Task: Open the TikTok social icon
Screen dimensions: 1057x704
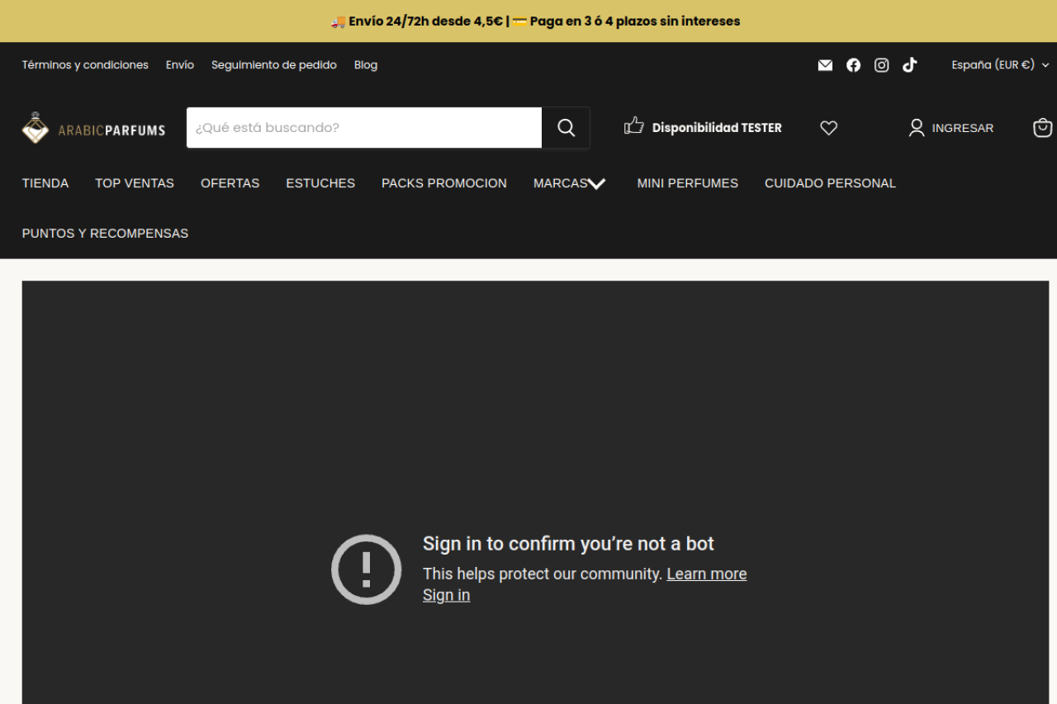Action: [909, 65]
